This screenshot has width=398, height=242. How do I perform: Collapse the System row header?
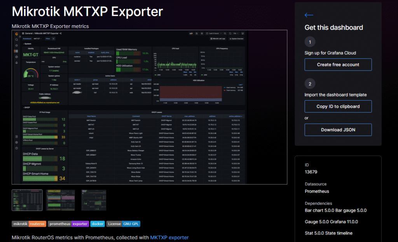(27, 44)
